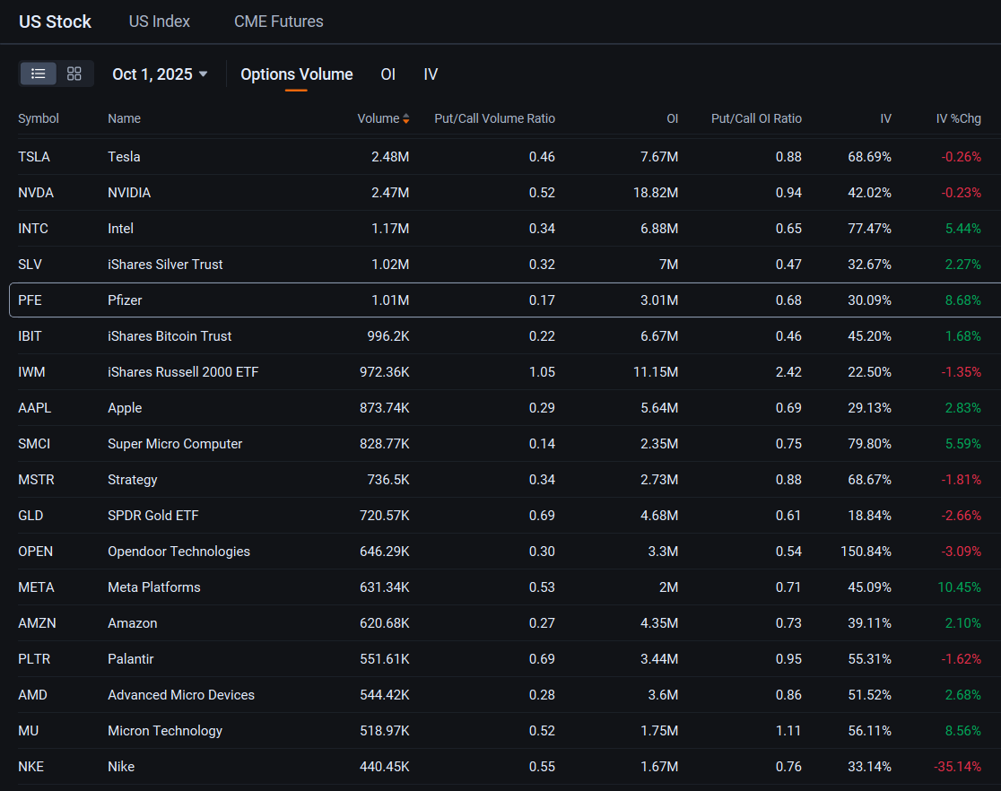Click SLV OI value 7M
This screenshot has width=1001, height=791.
point(668,265)
